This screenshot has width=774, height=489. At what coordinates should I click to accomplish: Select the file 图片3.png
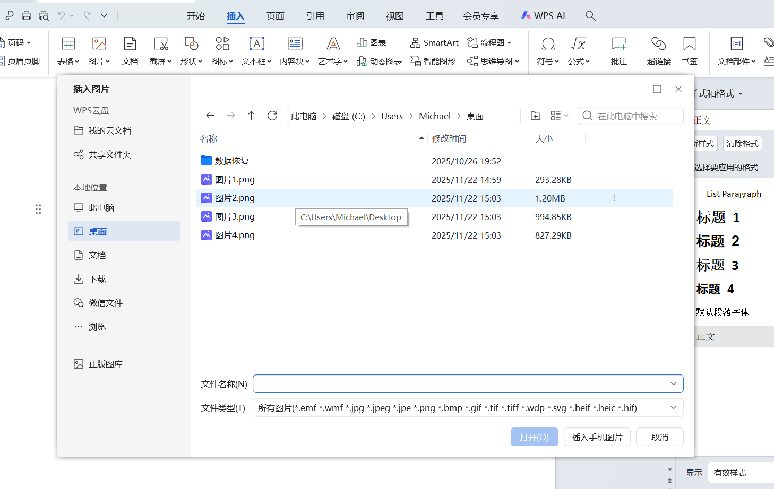(x=434, y=216)
